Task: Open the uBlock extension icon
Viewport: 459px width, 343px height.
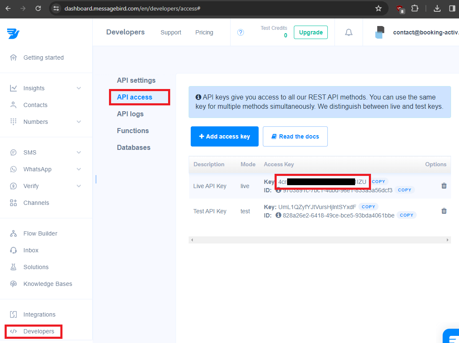Action: [400, 9]
